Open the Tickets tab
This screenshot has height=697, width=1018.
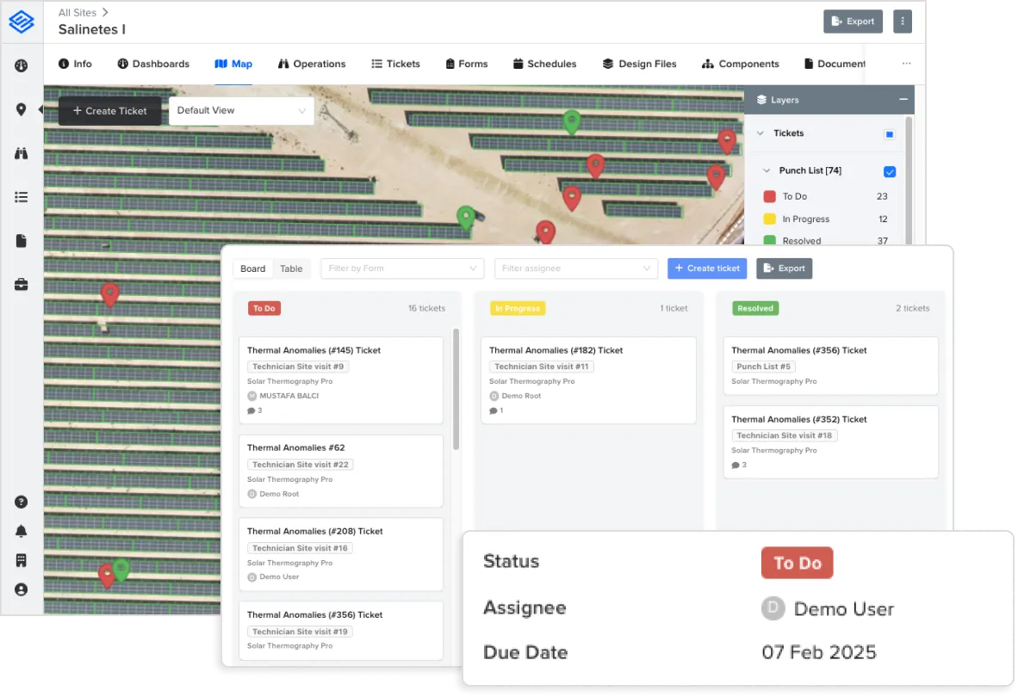[x=395, y=64]
